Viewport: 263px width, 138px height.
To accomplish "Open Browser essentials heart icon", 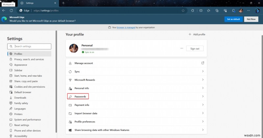I will pos(225,10).
